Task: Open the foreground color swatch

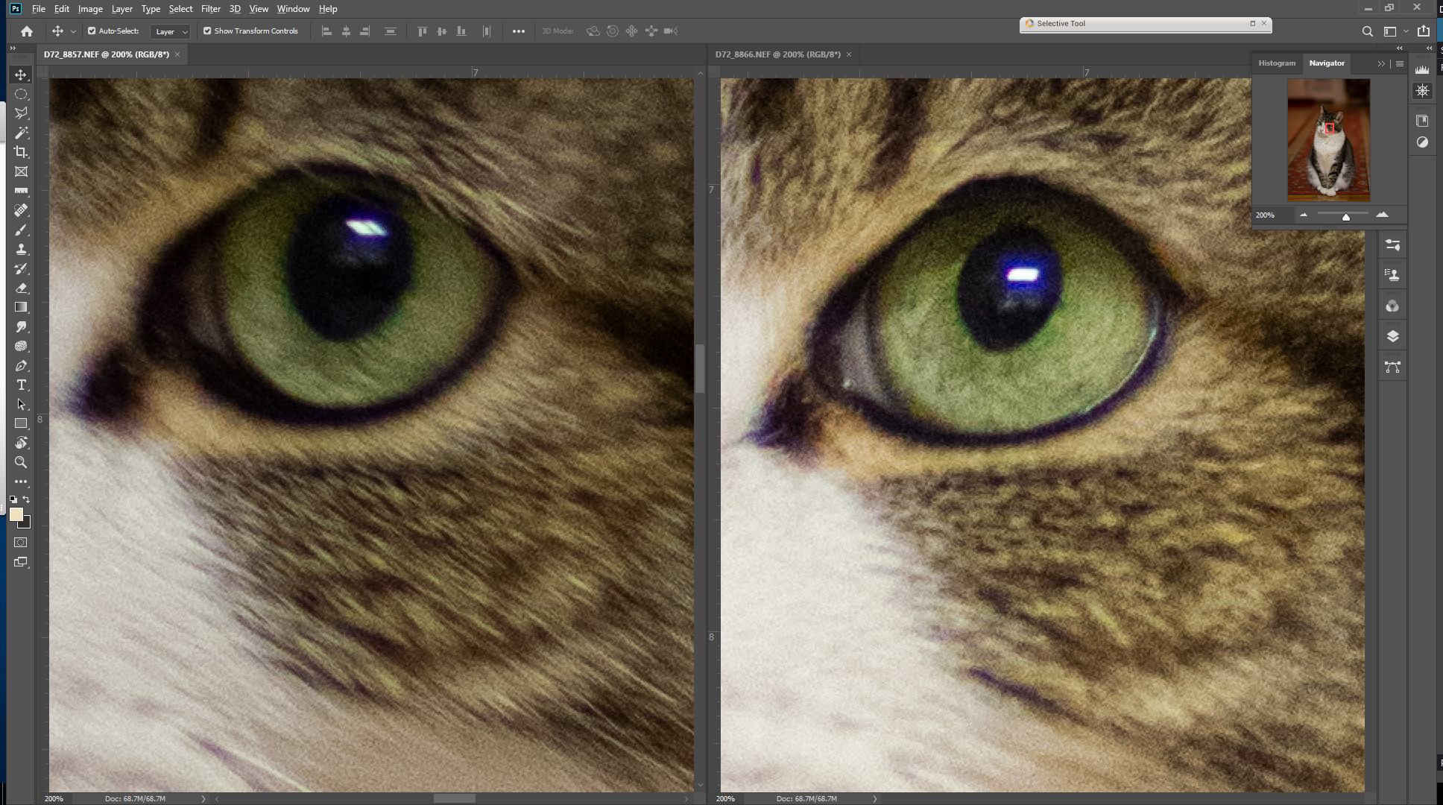Action: point(16,514)
